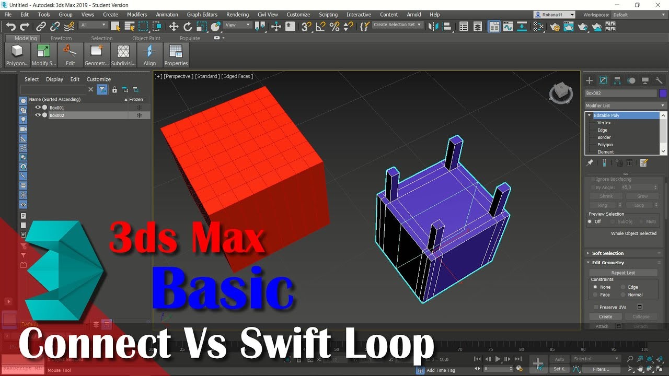This screenshot has height=376, width=669.
Task: Toggle the 3D Snaps icon
Action: tap(307, 27)
